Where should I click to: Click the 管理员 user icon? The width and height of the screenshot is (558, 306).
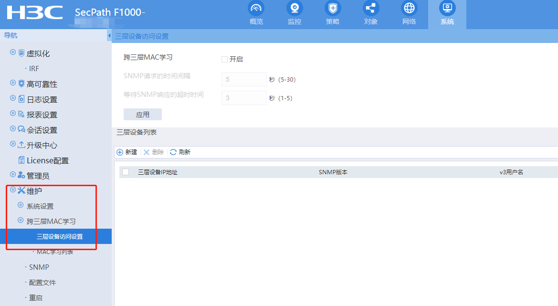[x=21, y=175]
